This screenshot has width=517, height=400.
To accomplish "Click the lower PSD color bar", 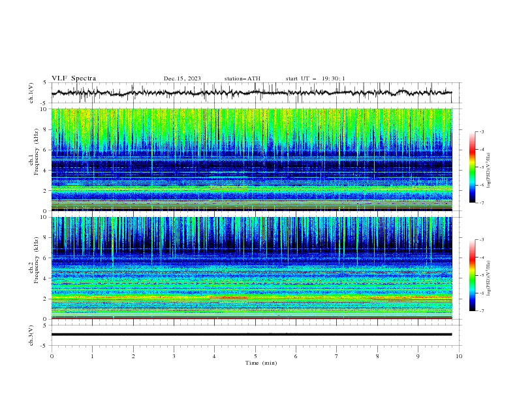I will point(472,275).
